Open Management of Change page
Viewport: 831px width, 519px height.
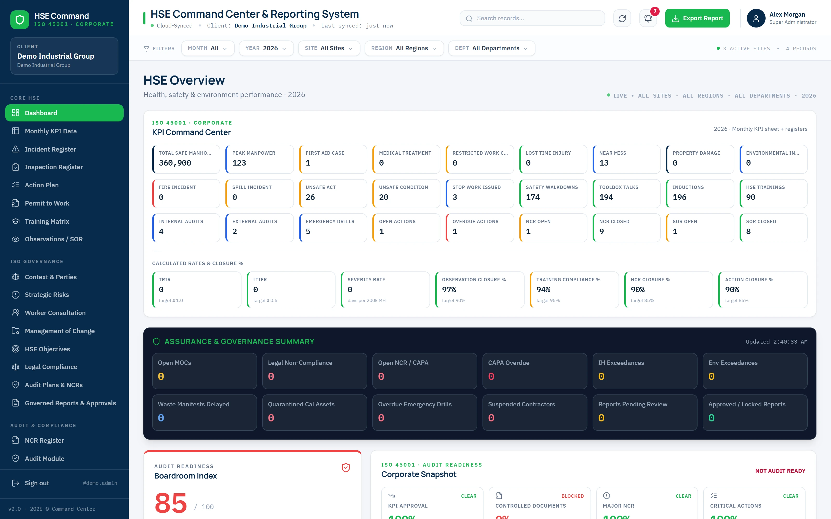coord(64,331)
